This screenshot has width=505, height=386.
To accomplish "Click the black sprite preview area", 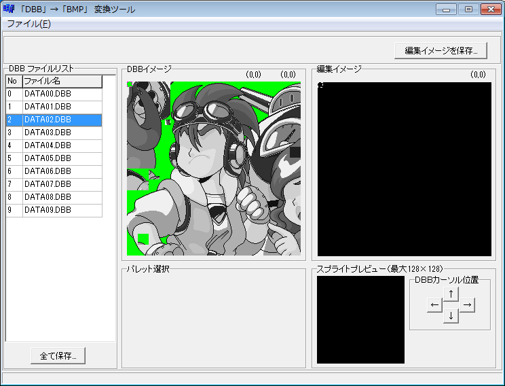I will coord(360,319).
